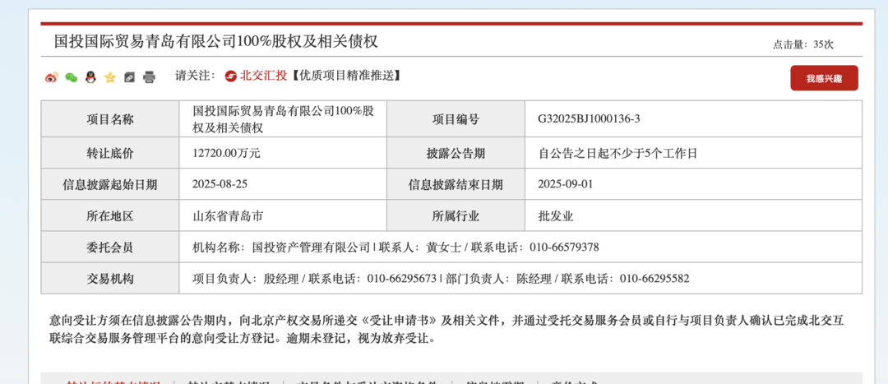The height and width of the screenshot is (384, 888).
Task: Select project number G32025BJ1000136-3
Action: pos(589,119)
